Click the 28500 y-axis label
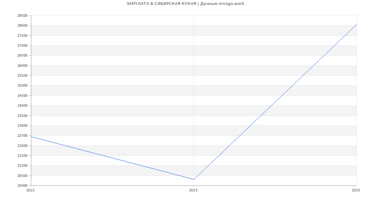Viewport: 372px width, 201px height. pyautogui.click(x=22, y=16)
